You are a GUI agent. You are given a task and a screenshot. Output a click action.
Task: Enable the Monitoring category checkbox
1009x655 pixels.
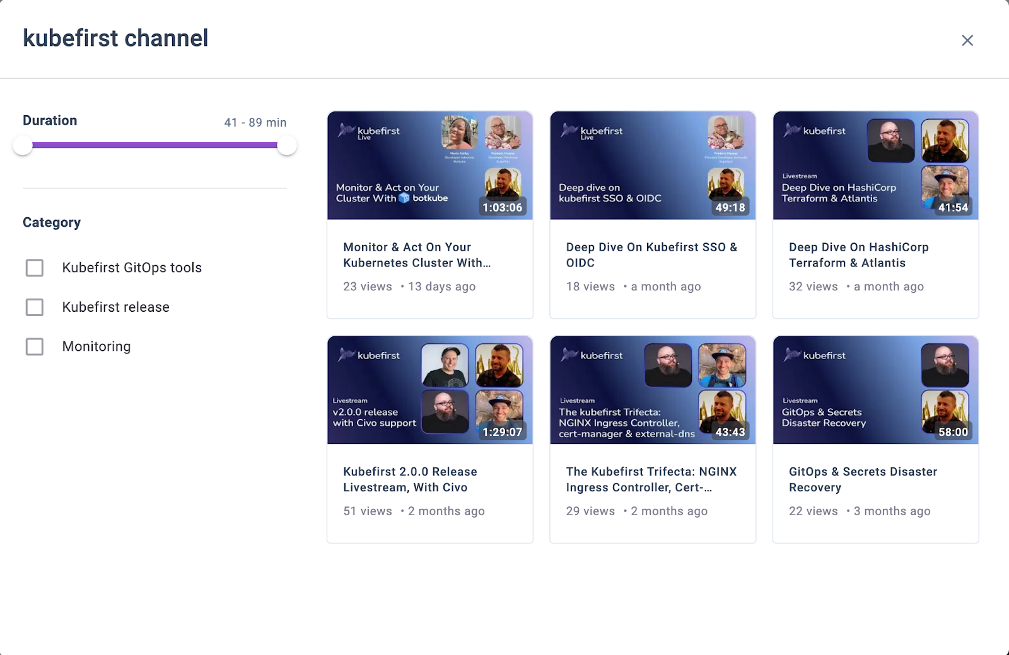coord(35,347)
